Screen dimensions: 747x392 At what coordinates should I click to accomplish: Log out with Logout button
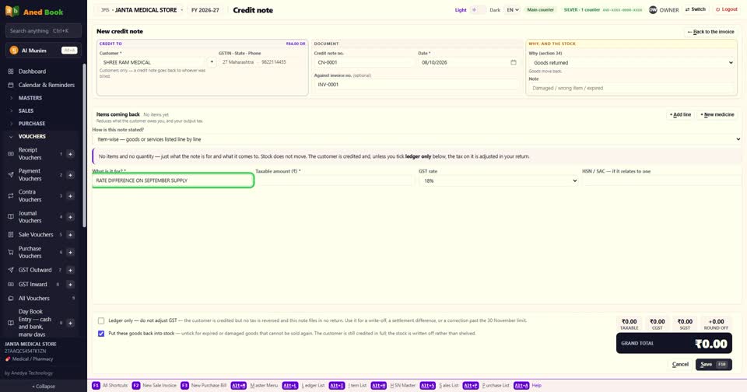tap(727, 9)
